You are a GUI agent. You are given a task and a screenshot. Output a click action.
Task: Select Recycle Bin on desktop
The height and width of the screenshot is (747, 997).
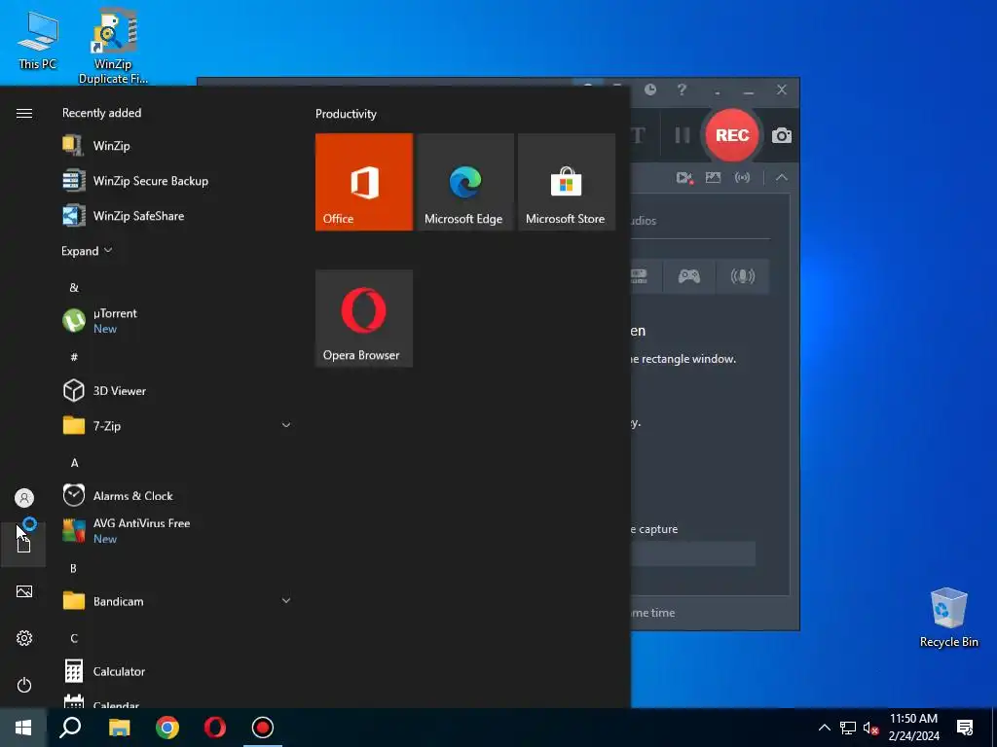click(x=948, y=618)
